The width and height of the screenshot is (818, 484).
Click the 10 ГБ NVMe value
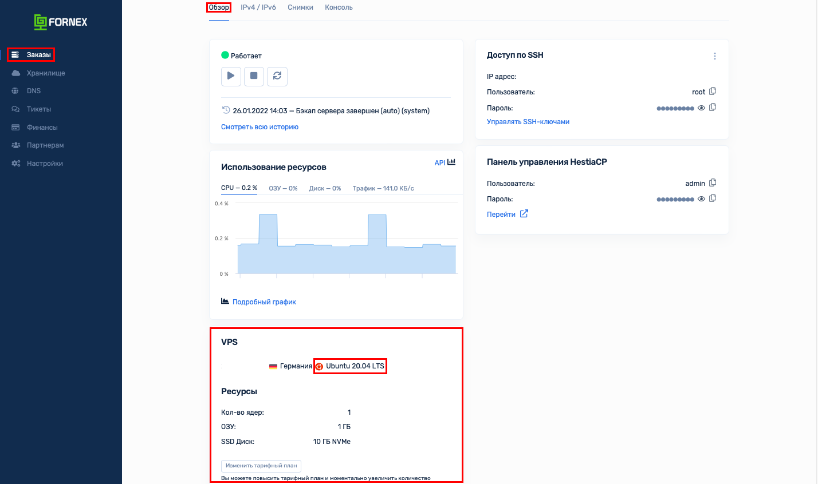332,442
